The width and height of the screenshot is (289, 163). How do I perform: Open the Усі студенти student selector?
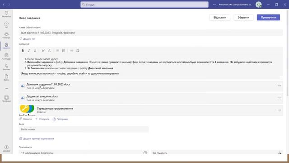(x=217, y=153)
